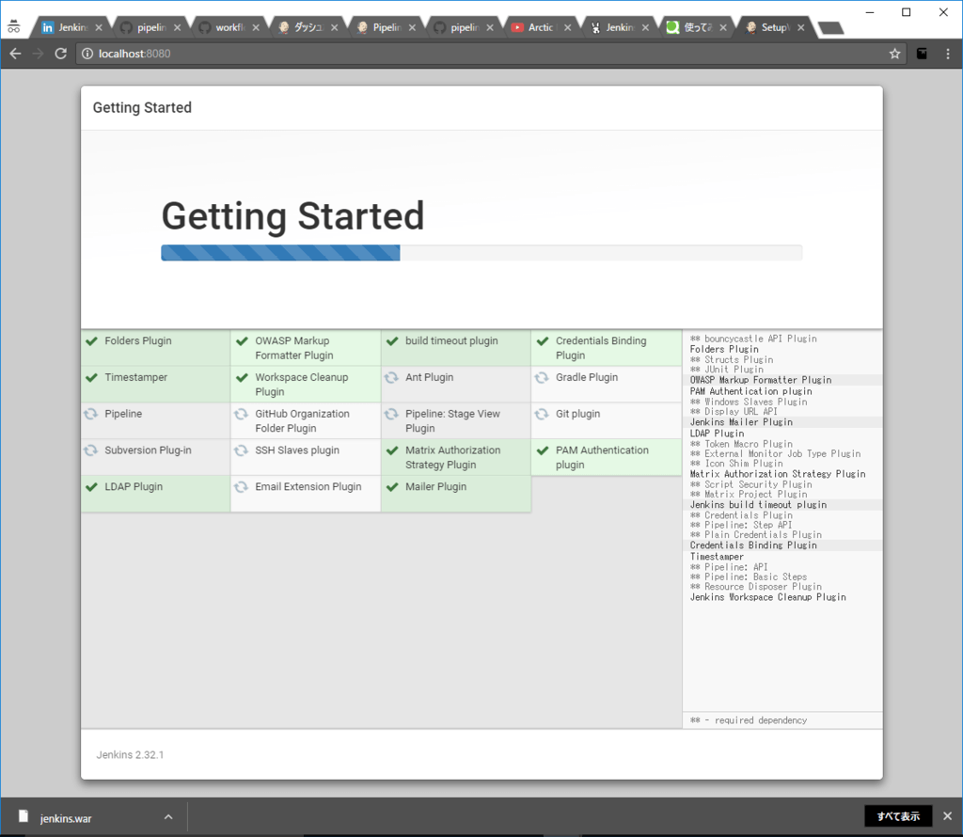This screenshot has width=963, height=837.
Task: Click the checkmark beside Credentials Binding Plugin tile
Action: pos(543,341)
